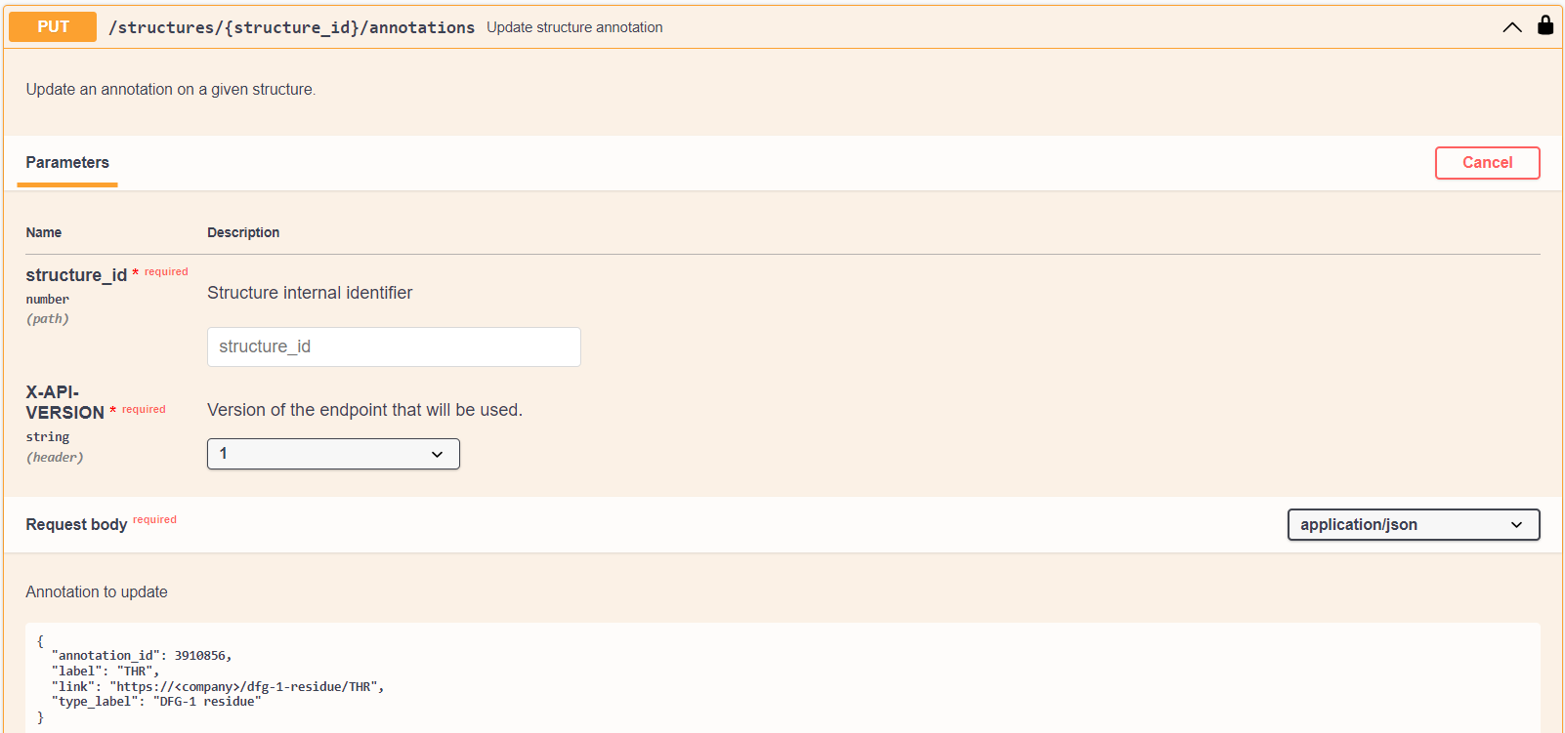Click the /structures/{structure_id}/annotations path

[291, 27]
